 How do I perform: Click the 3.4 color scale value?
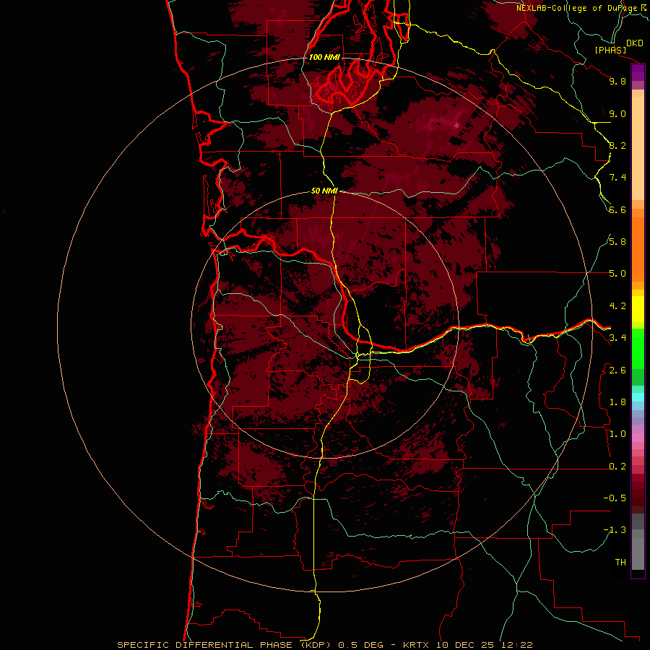[x=617, y=338]
